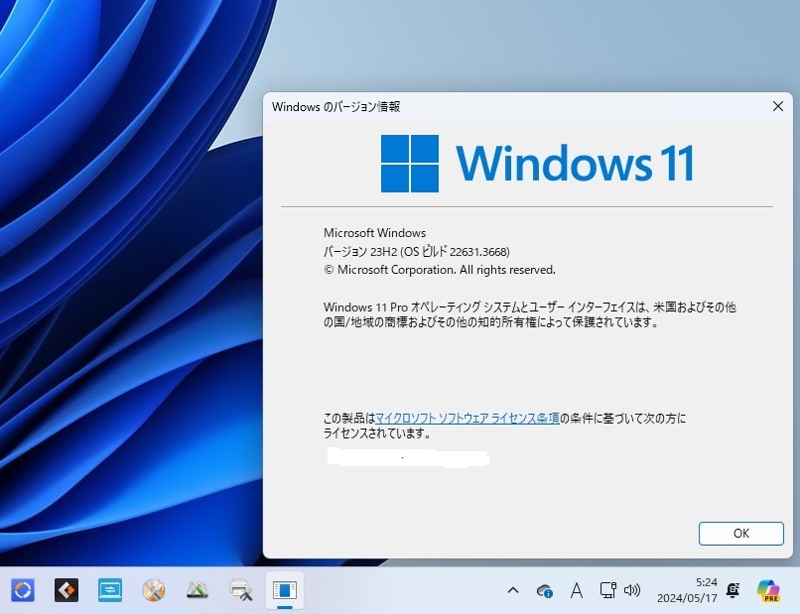Open the blue circular-arrow app in taskbar
Screen dimensions: 800x614
pos(23,590)
